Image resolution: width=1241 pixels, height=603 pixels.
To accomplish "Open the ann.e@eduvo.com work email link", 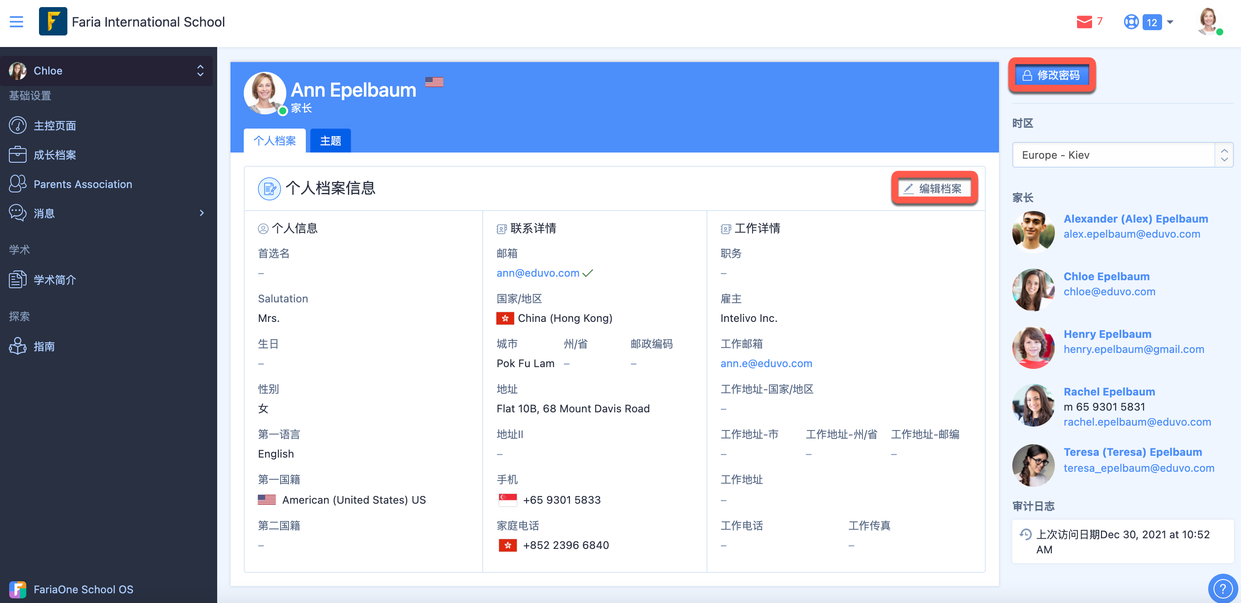I will tap(766, 364).
